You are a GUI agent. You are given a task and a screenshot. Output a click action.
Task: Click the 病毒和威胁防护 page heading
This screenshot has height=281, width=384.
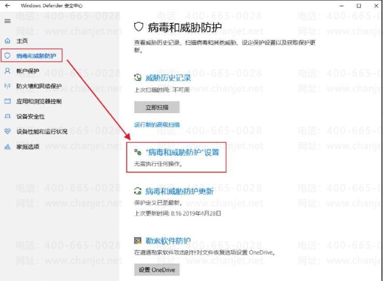click(x=185, y=27)
